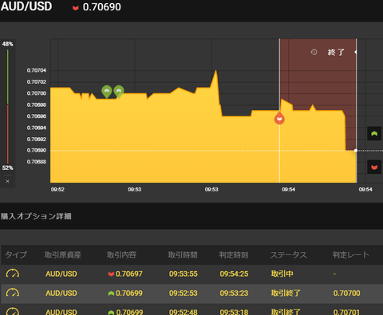The width and height of the screenshot is (383, 315).
Task: Close the sentiment gauge with the X icon
Action: click(7, 181)
